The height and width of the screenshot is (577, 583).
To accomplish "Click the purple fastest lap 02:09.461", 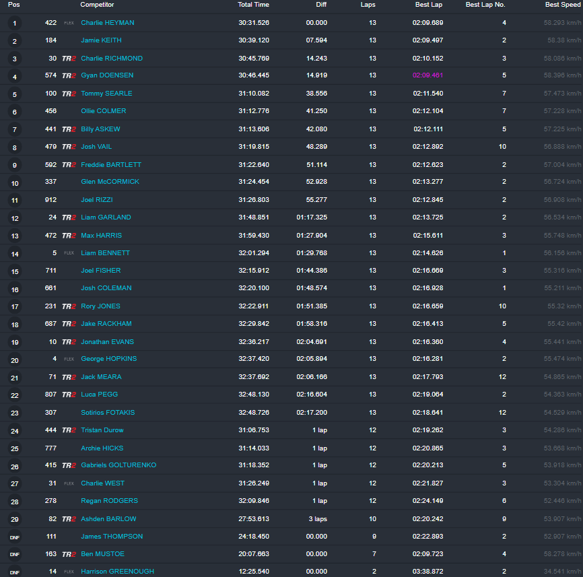I will (427, 75).
